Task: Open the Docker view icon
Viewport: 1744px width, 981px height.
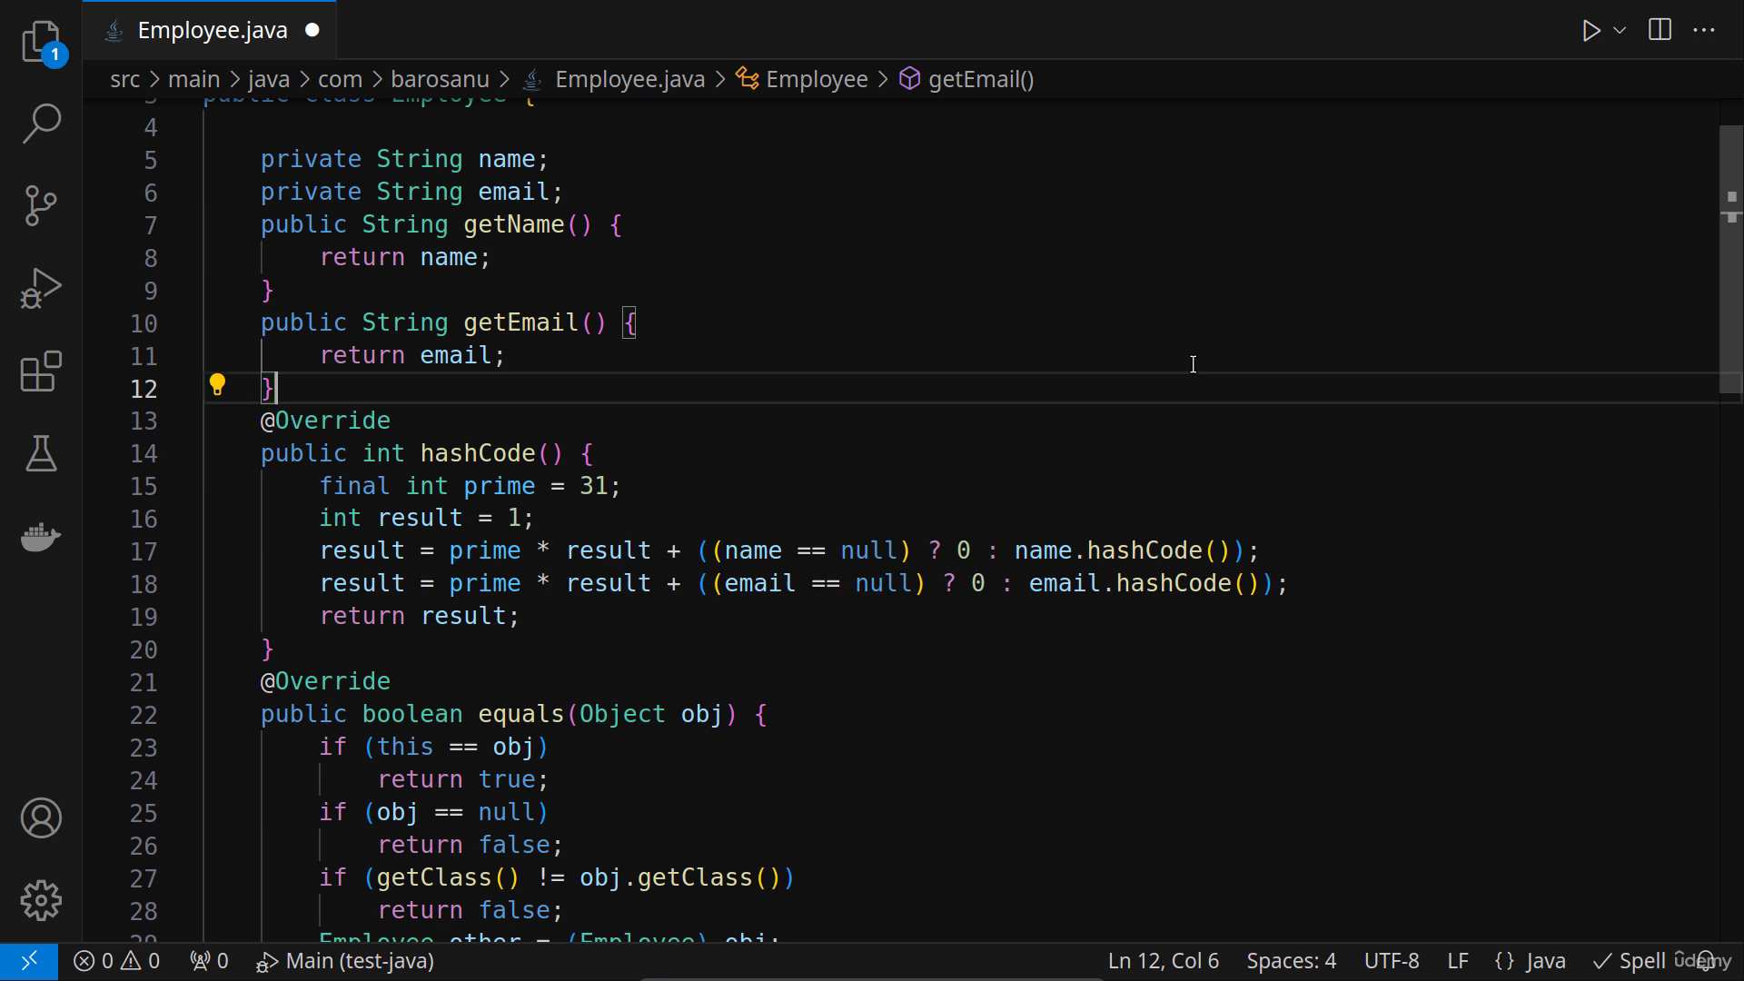Action: pyautogui.click(x=41, y=536)
